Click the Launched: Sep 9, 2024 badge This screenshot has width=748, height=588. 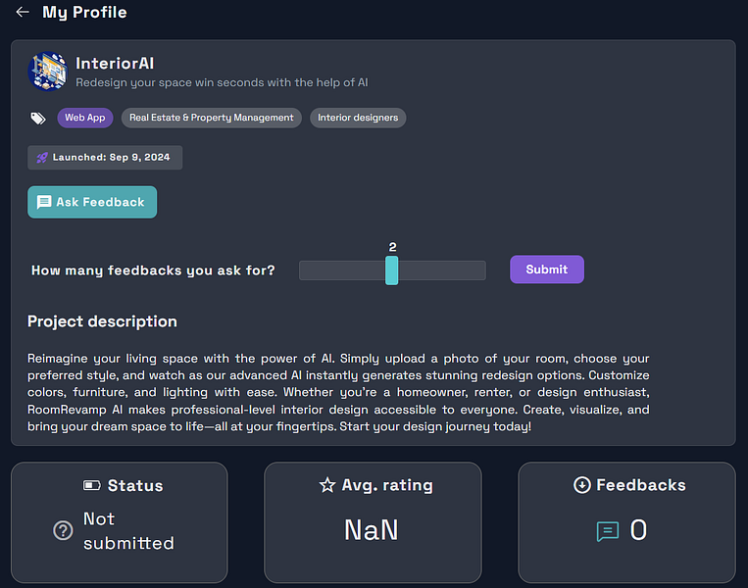105,158
